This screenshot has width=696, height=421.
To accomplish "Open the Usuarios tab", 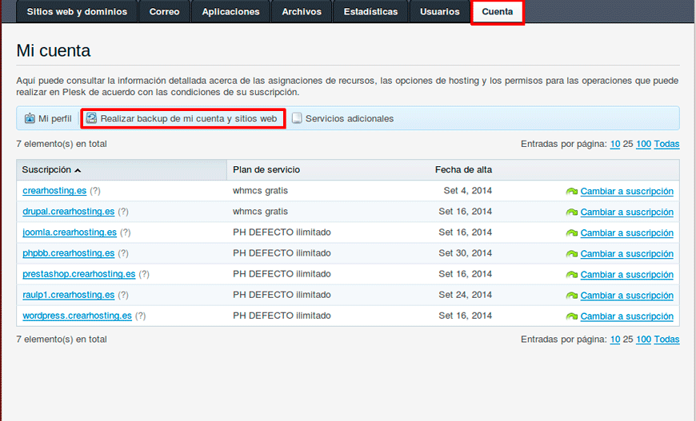I will click(x=440, y=12).
